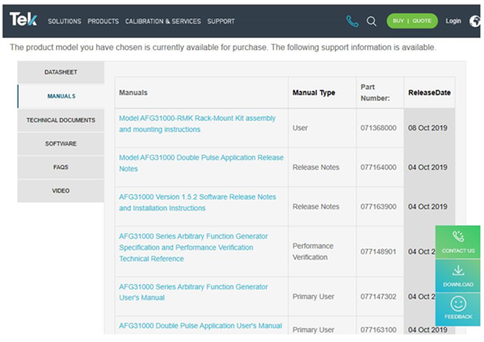
Task: Click the globe language icon
Action: [475, 21]
